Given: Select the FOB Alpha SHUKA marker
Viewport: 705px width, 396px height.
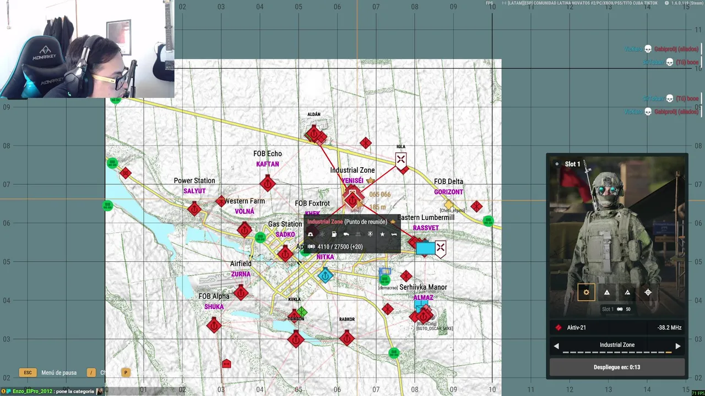Looking at the screenshot, I should [214, 325].
